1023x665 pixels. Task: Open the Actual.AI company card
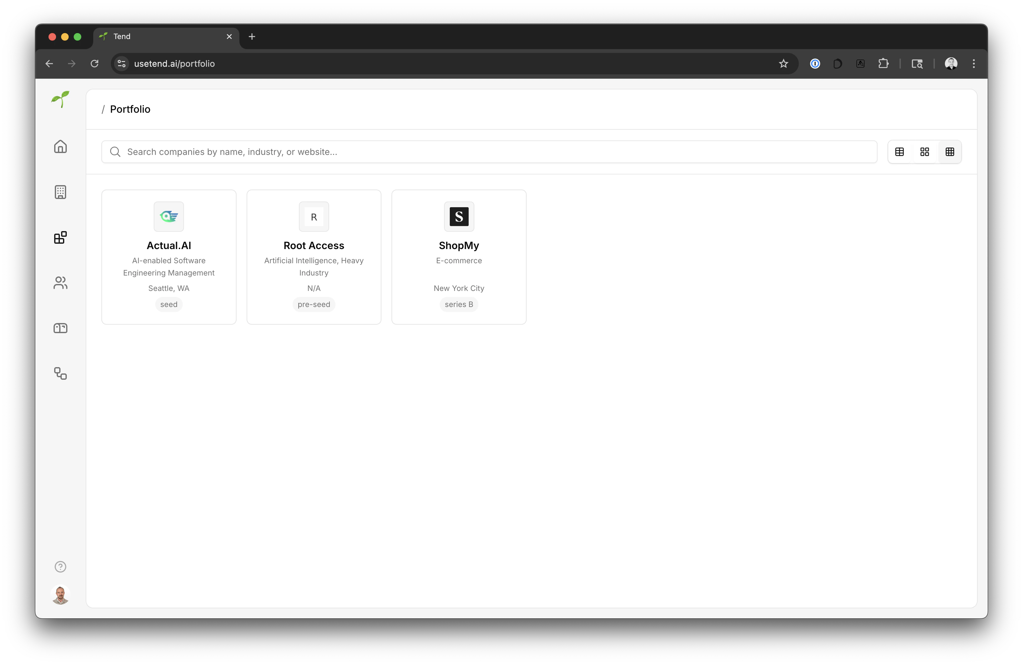pyautogui.click(x=169, y=257)
